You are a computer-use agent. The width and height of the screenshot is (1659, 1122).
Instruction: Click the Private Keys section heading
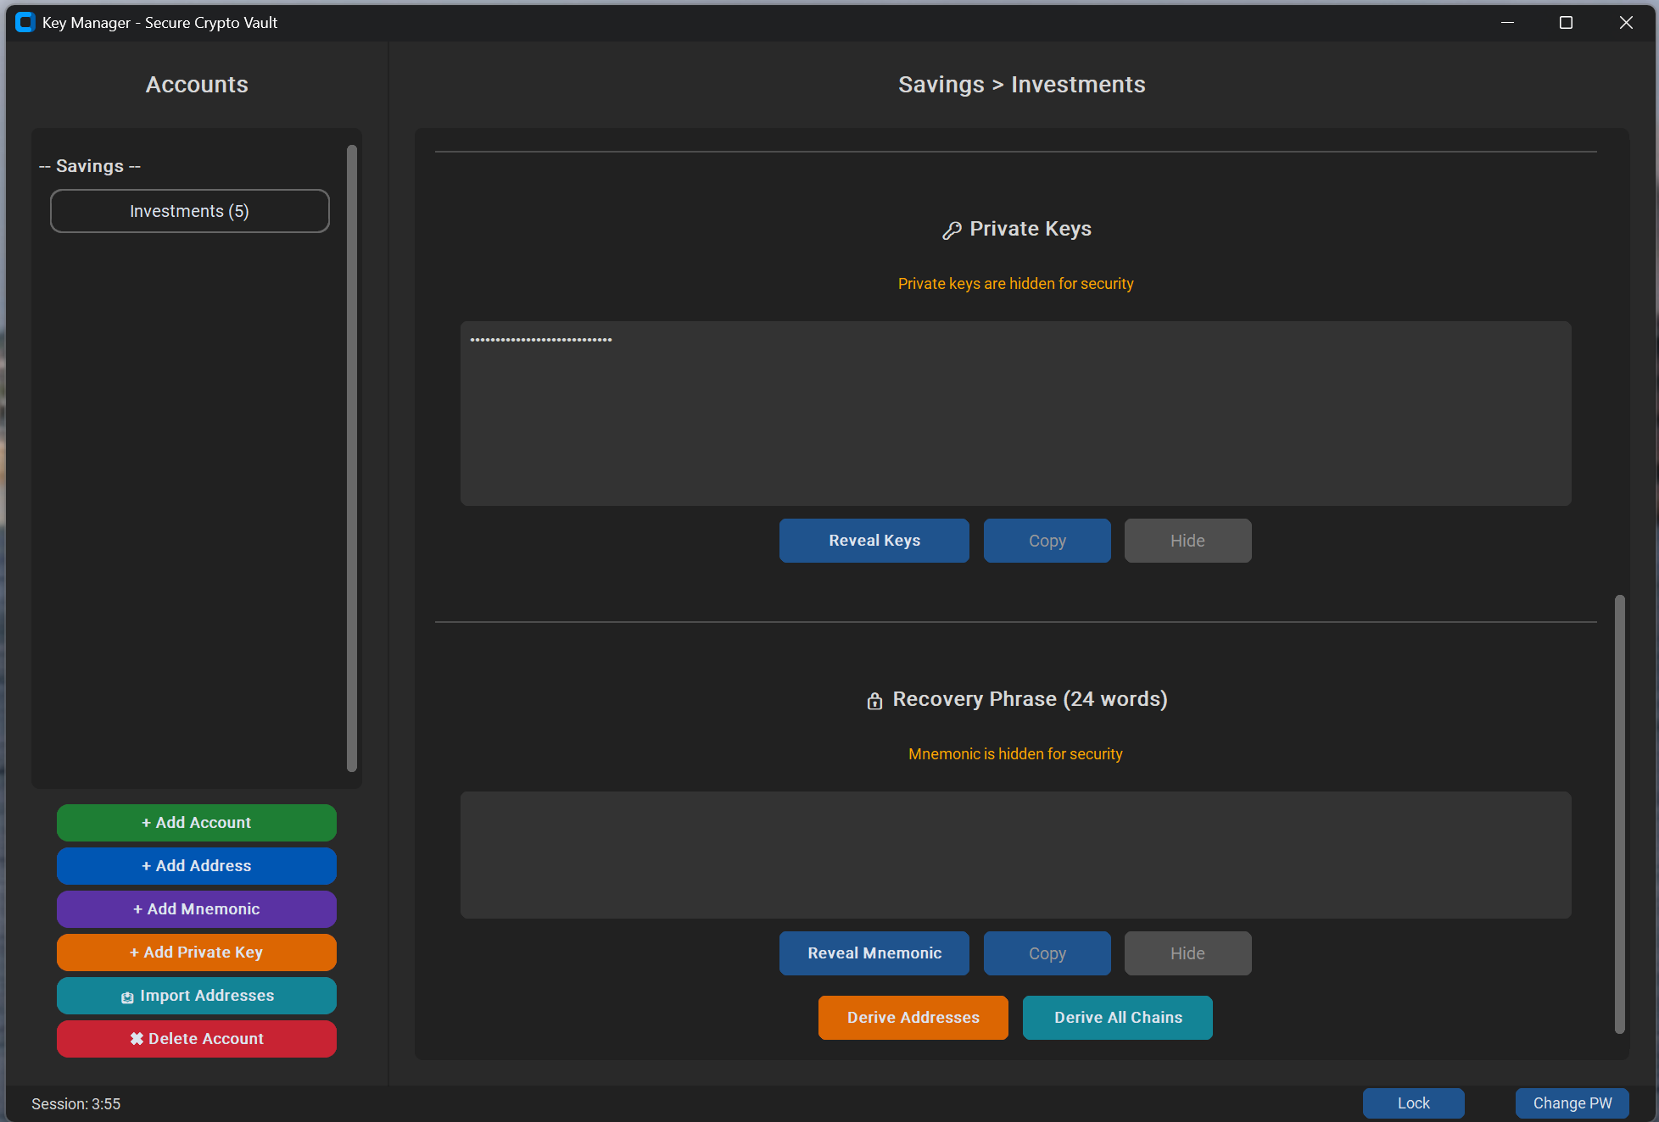[x=1031, y=229]
